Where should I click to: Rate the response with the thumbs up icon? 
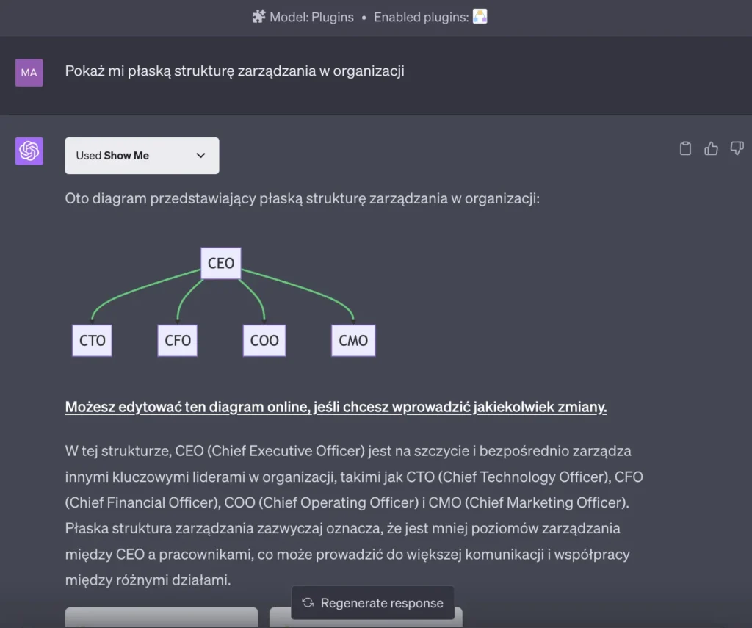coord(711,148)
